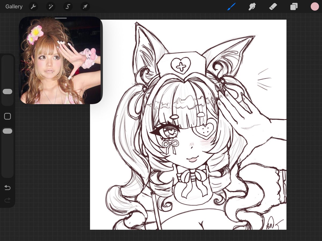Click the brush size slider handle
Image resolution: width=322 pixels, height=241 pixels.
(x=8, y=92)
